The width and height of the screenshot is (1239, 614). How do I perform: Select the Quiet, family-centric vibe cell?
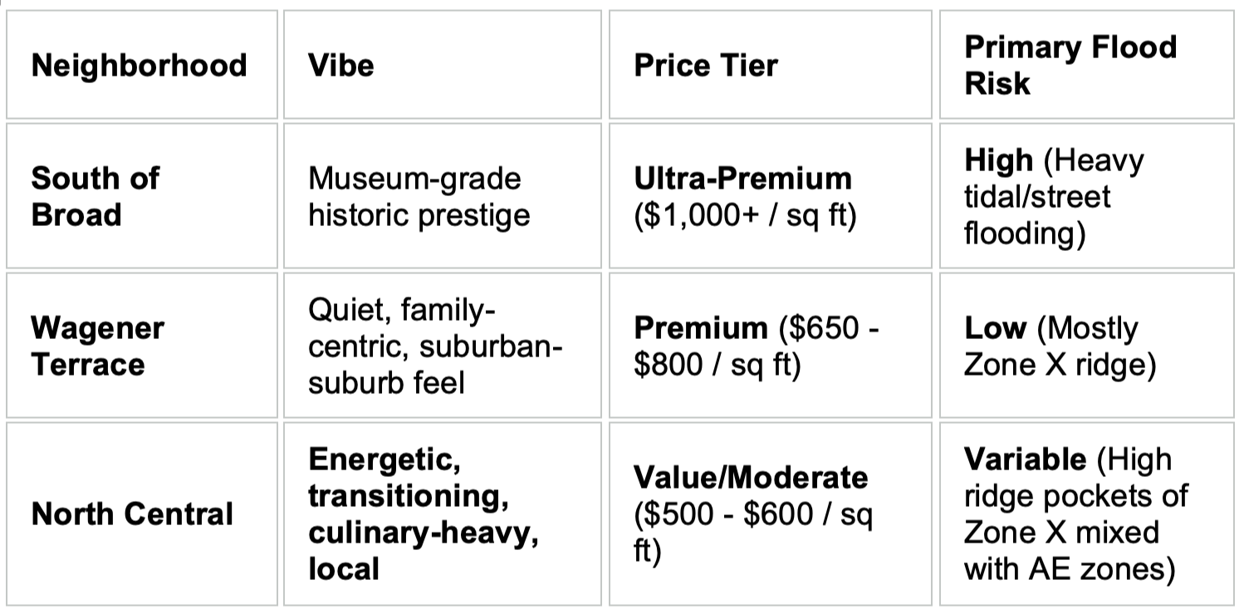(x=442, y=346)
